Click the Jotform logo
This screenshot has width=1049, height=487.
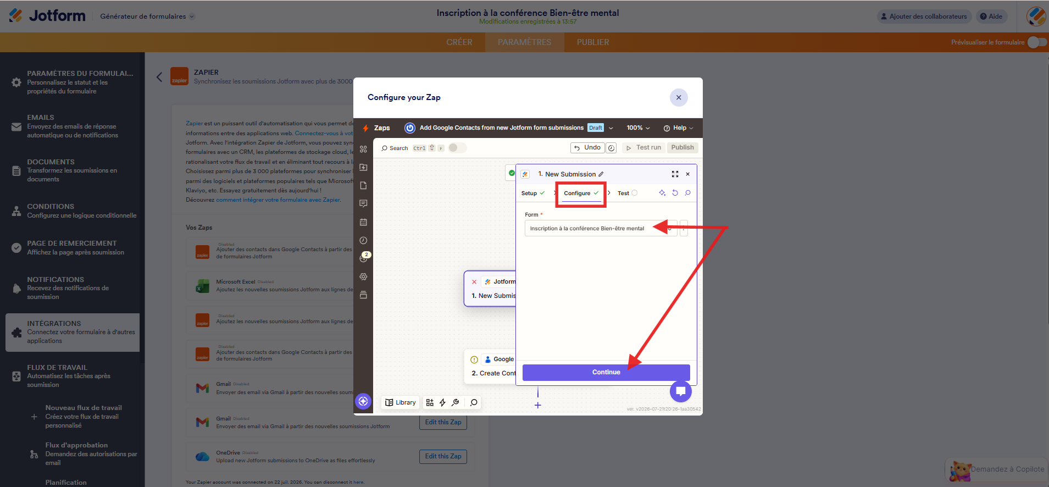click(x=47, y=16)
